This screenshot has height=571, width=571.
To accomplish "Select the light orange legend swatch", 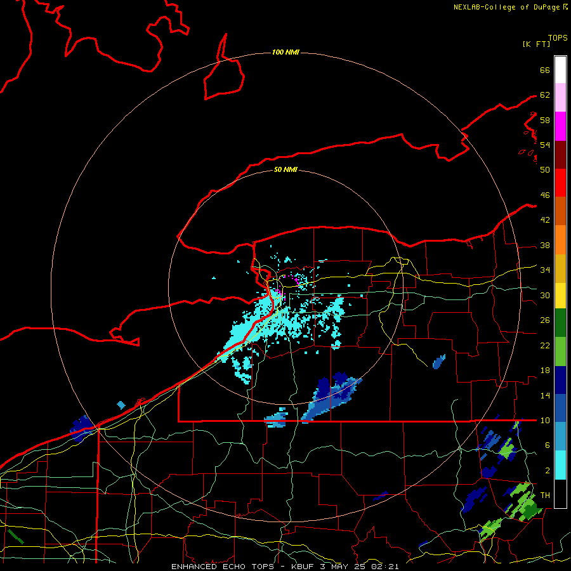I will [x=560, y=240].
